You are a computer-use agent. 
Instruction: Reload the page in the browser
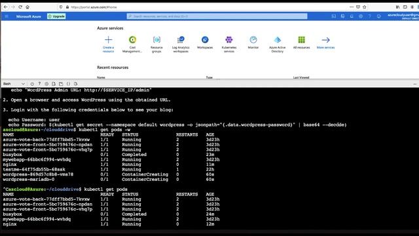coord(20,7)
